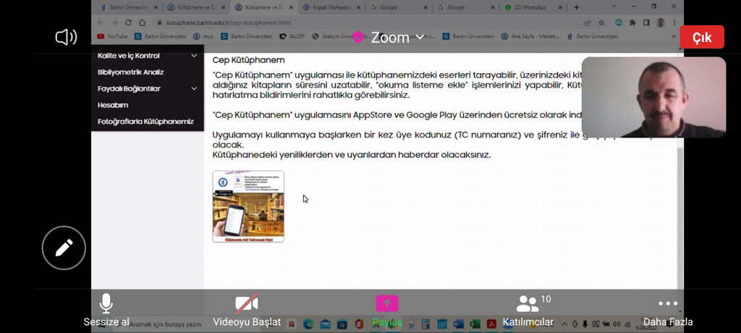Open the Katılımcılar participants list
The height and width of the screenshot is (333, 741).
pos(528,310)
